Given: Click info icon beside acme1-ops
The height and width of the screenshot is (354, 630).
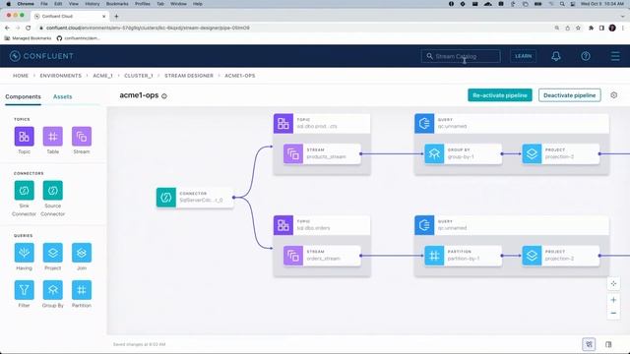Looking at the screenshot, I should pos(164,96).
